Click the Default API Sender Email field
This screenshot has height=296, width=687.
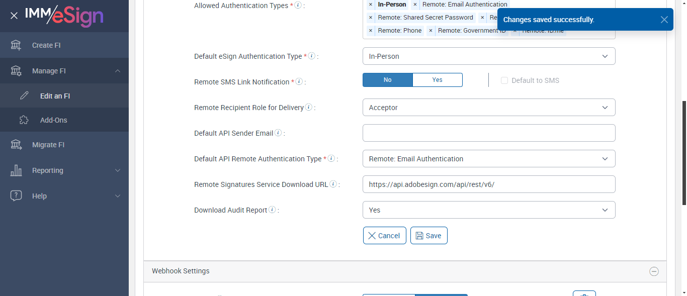489,133
